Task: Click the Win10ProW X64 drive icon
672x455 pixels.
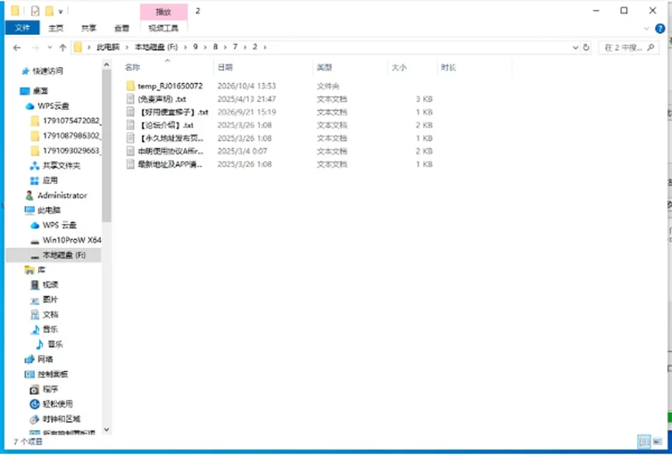Action: click(x=35, y=241)
